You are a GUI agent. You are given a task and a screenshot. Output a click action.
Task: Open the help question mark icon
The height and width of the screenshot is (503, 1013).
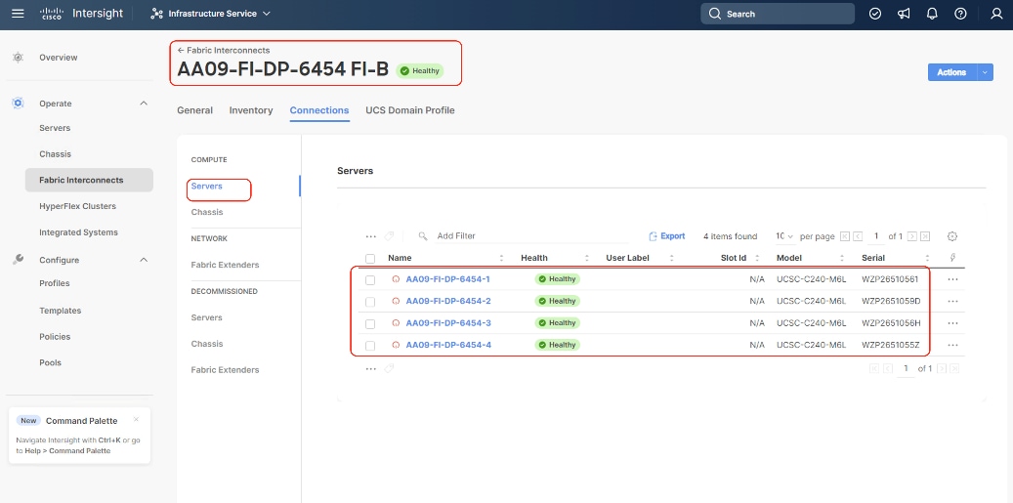[x=960, y=14]
